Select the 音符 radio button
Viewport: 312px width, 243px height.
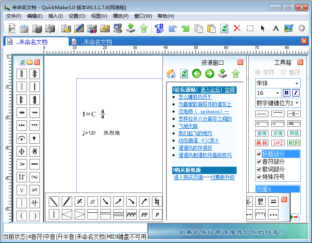click(x=283, y=72)
